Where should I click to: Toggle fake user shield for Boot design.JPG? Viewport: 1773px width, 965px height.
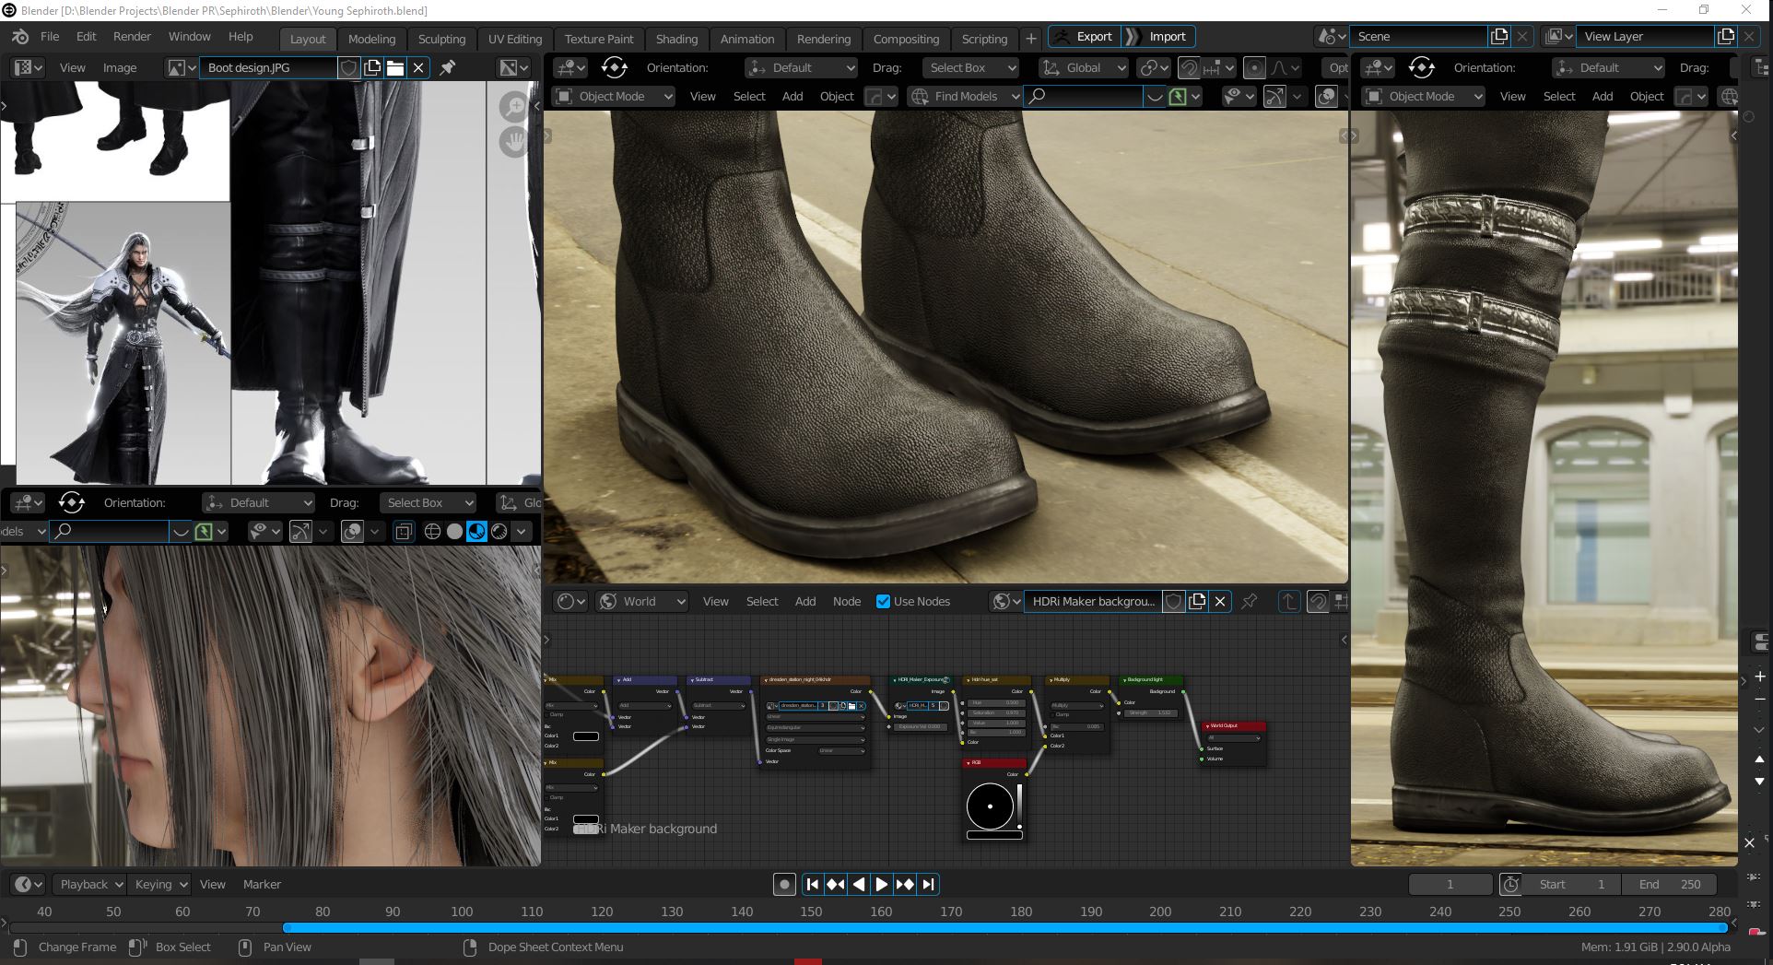(349, 67)
